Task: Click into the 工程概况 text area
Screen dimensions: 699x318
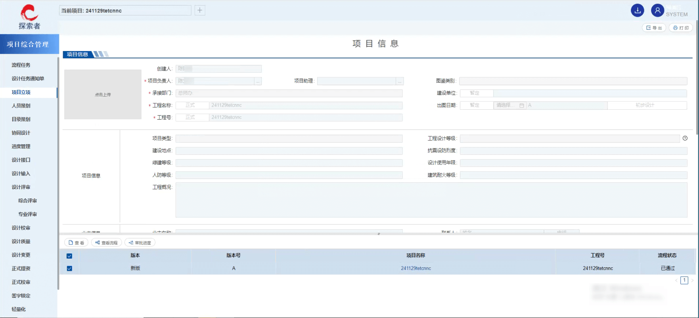Action: pyautogui.click(x=431, y=200)
